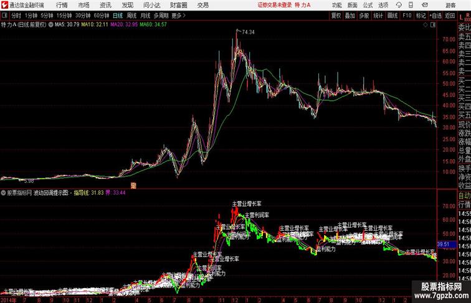471x303 pixels.
Task: Open the 功能 menu
Action: tap(336, 5)
